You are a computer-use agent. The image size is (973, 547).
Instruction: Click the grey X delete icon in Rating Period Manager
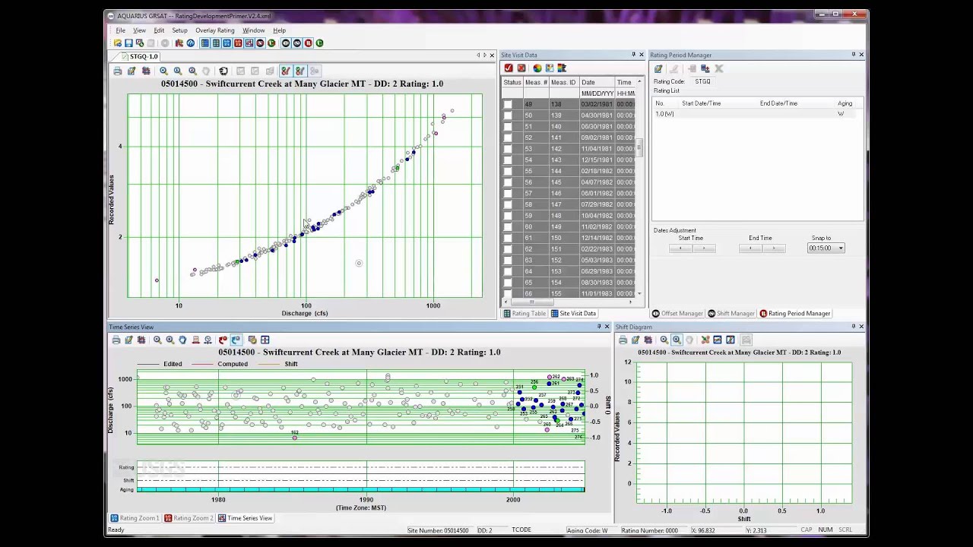click(719, 69)
